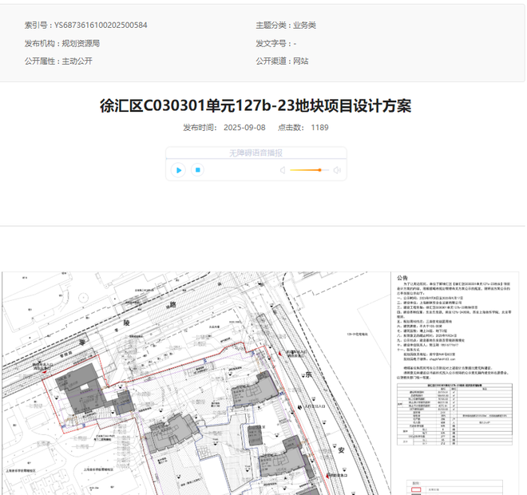Click the 无障碍语音播报 label
527x495 pixels.
tap(256, 152)
